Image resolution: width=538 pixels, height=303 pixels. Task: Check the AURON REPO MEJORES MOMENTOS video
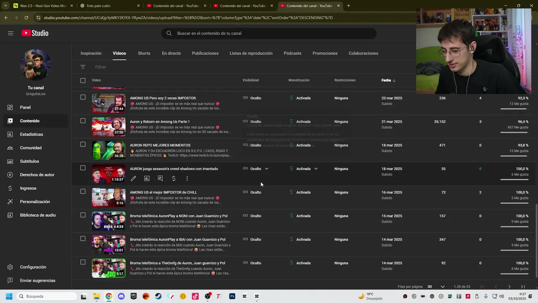[x=83, y=144]
